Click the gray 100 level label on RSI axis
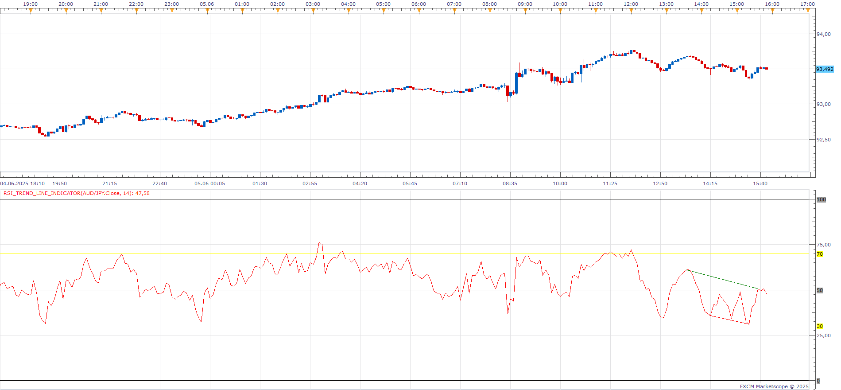The width and height of the screenshot is (841, 390). click(821, 199)
